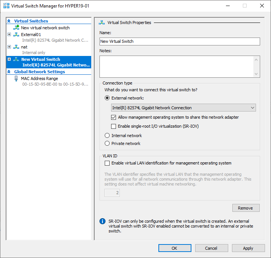Click the Notes scrollbar up arrow

(x=256, y=60)
